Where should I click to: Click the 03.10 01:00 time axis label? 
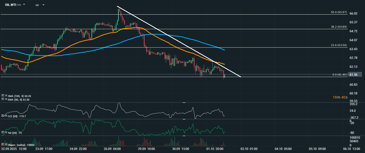(x=248, y=149)
